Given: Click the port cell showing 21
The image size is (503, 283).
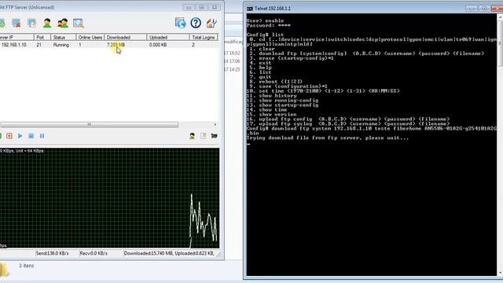Looking at the screenshot, I should pyautogui.click(x=39, y=45).
